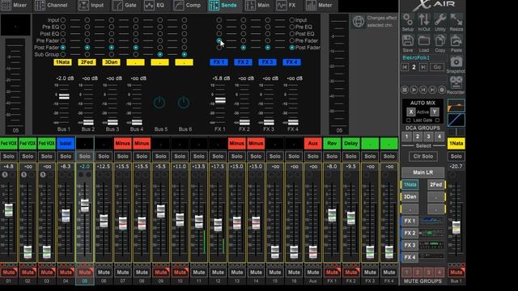Open the RTA spectrum thumbnail

tap(456, 106)
